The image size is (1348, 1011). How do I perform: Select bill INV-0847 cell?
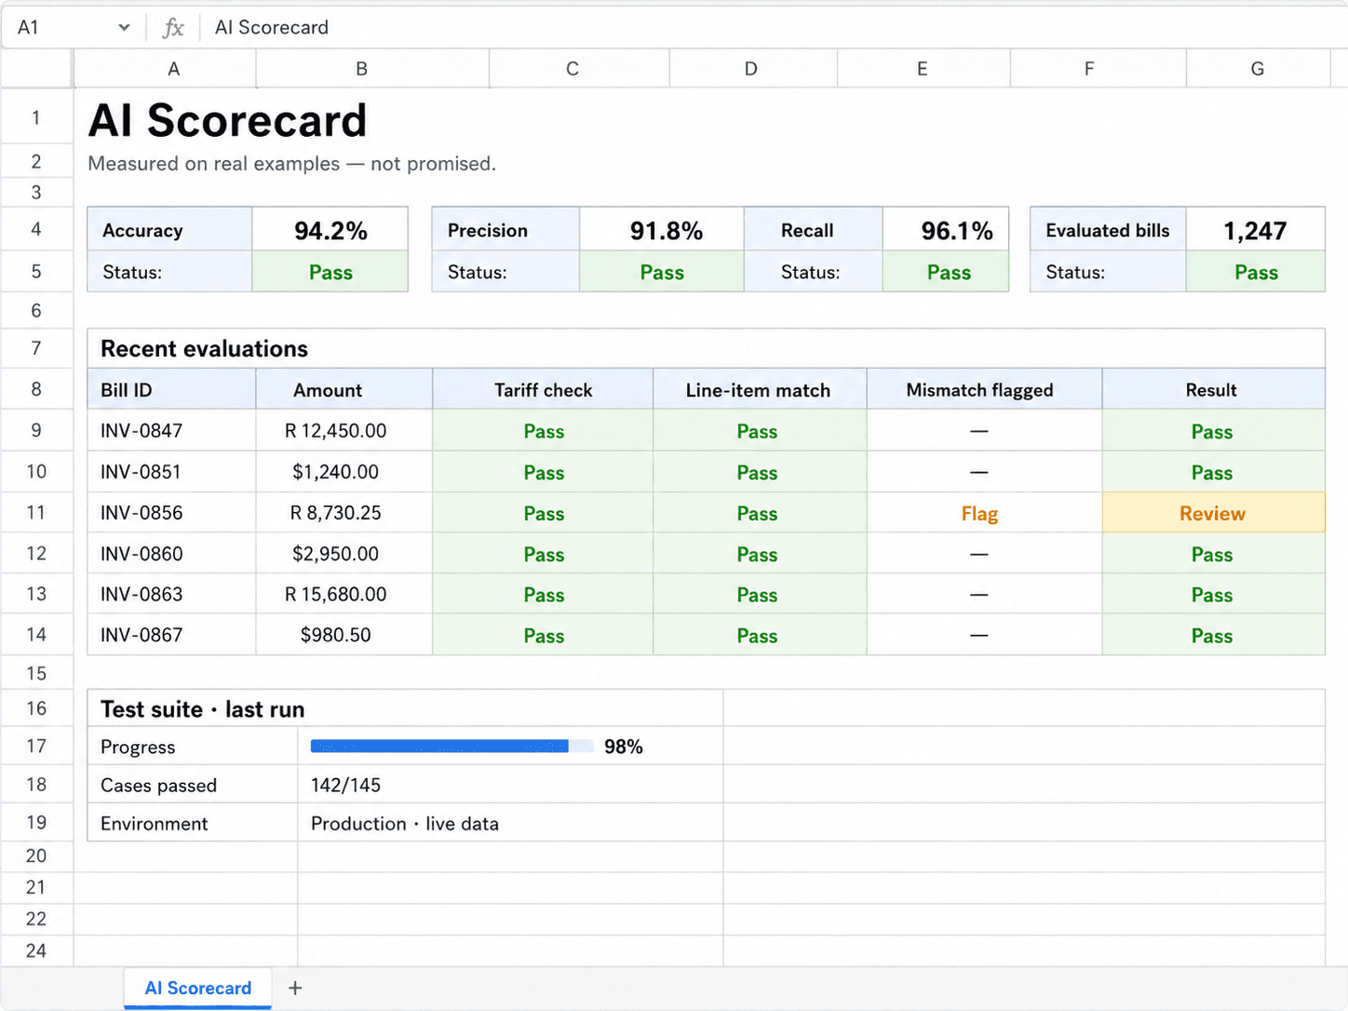click(x=171, y=430)
